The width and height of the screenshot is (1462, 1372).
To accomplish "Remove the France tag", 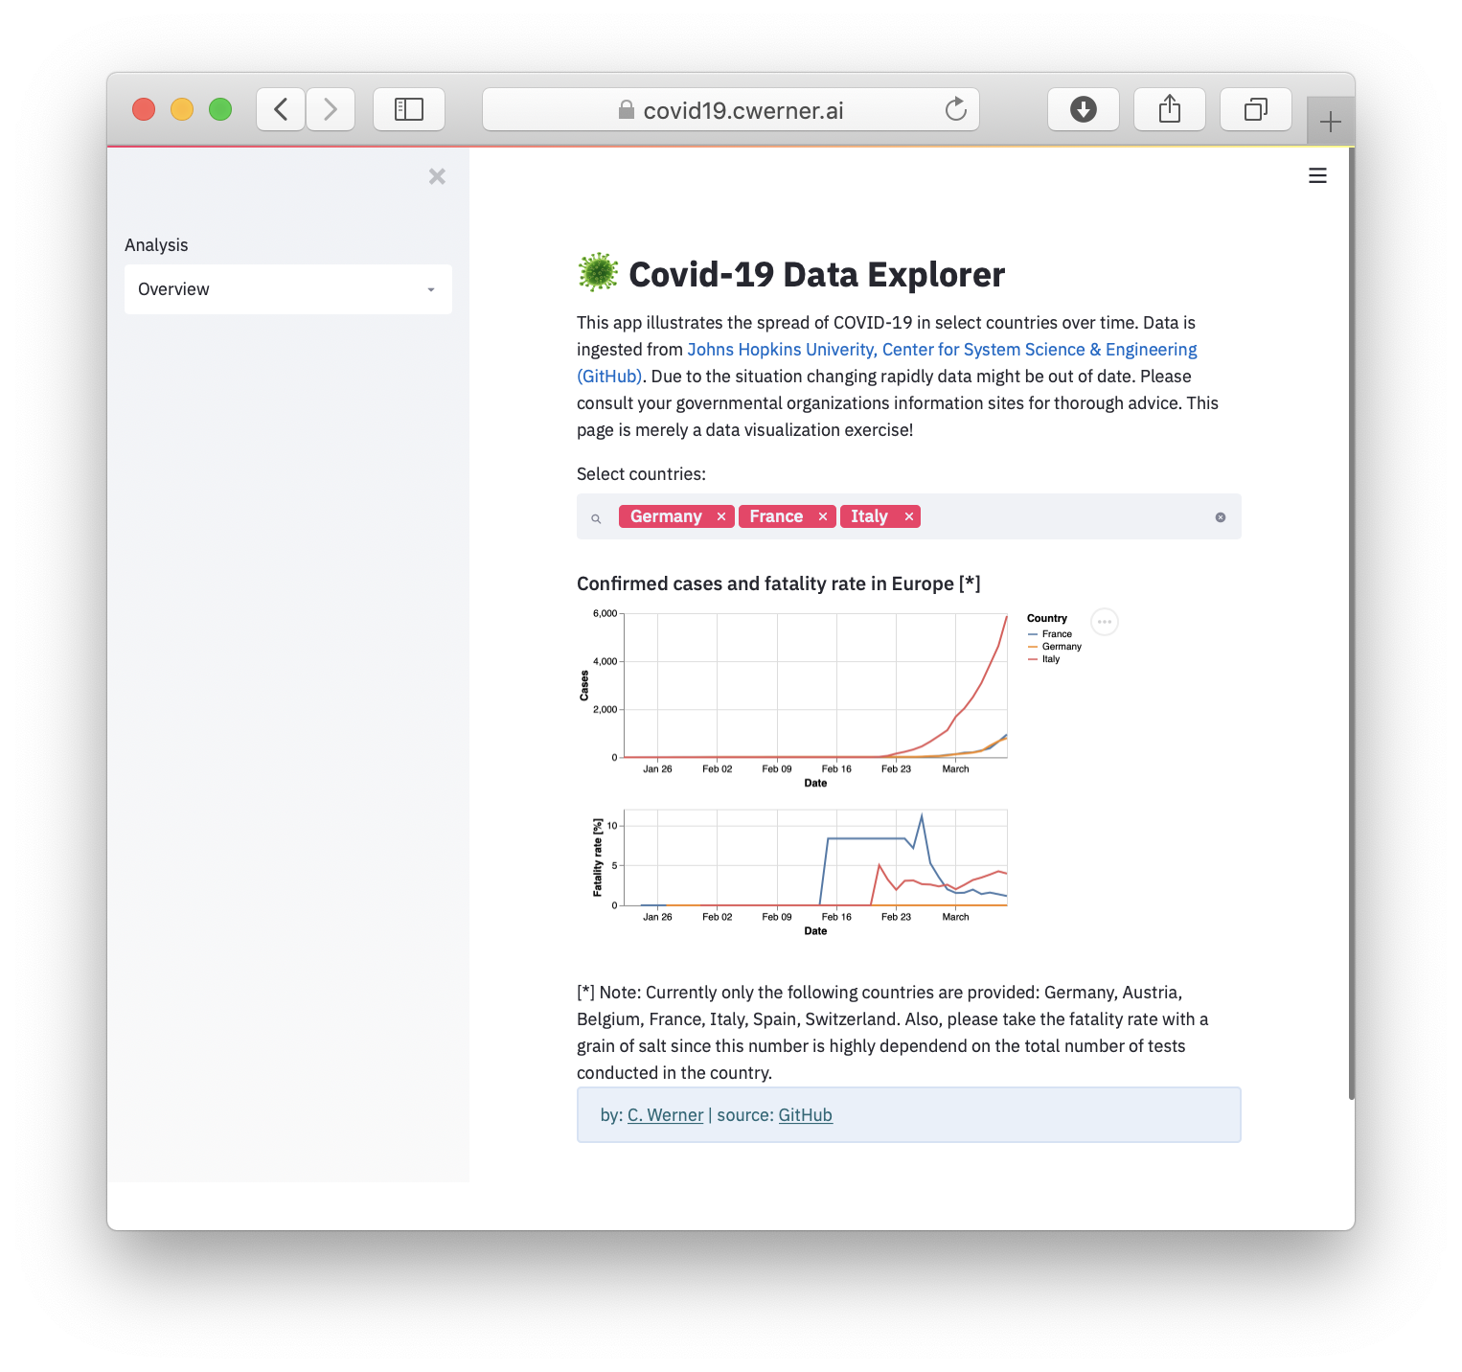I will 822,516.
